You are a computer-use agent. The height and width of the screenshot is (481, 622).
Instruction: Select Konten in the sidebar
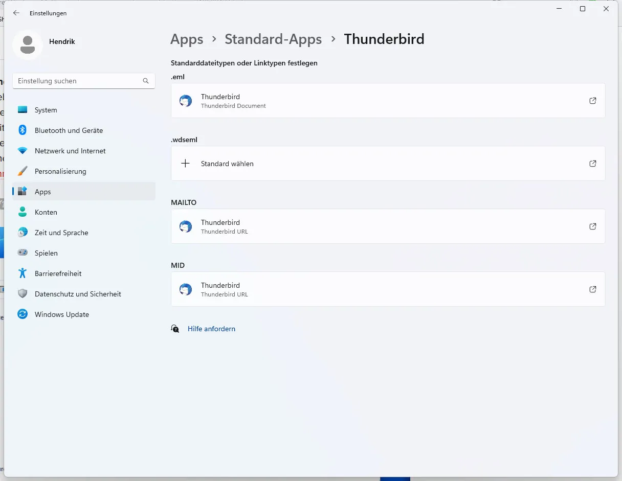84,212
